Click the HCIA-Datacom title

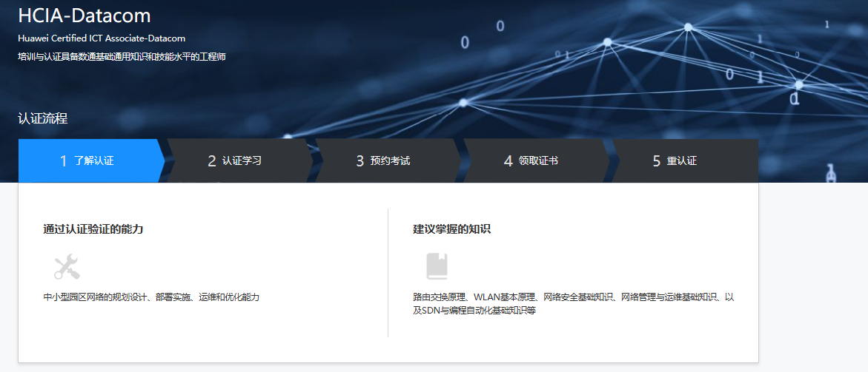pyautogui.click(x=85, y=16)
